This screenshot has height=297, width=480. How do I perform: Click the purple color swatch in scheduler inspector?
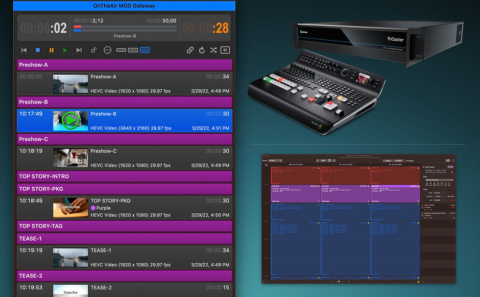(450, 167)
